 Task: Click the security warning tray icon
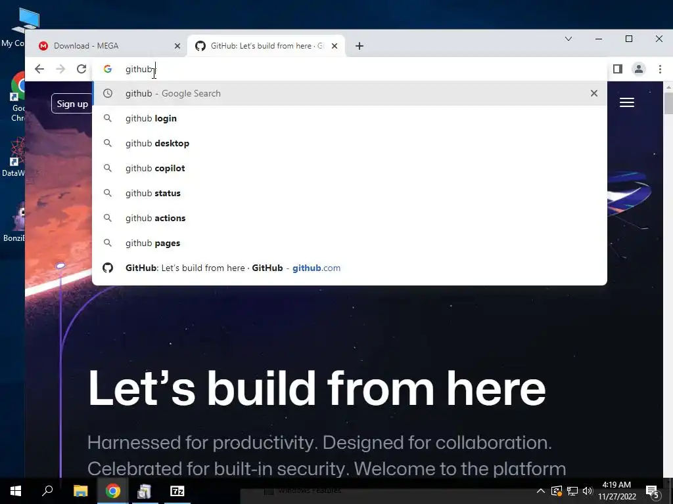pos(557,491)
